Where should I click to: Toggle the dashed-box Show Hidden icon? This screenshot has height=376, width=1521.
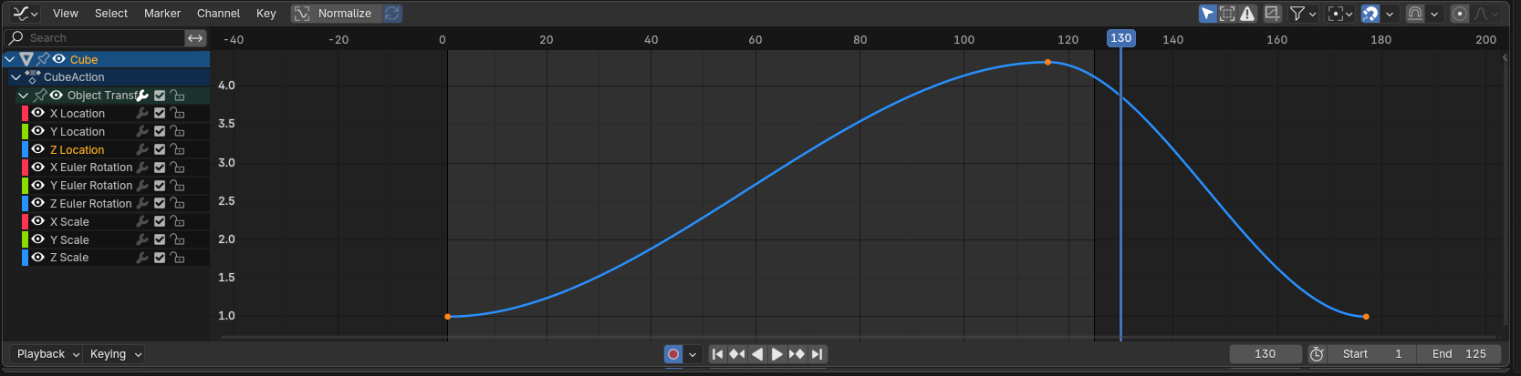[x=1227, y=14]
